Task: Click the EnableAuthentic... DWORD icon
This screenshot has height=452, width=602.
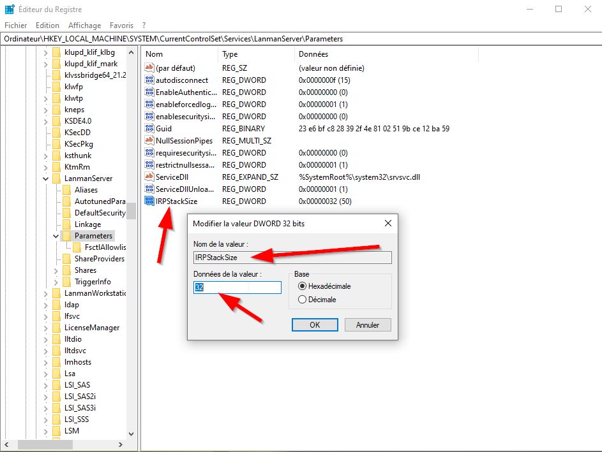Action: (x=149, y=92)
